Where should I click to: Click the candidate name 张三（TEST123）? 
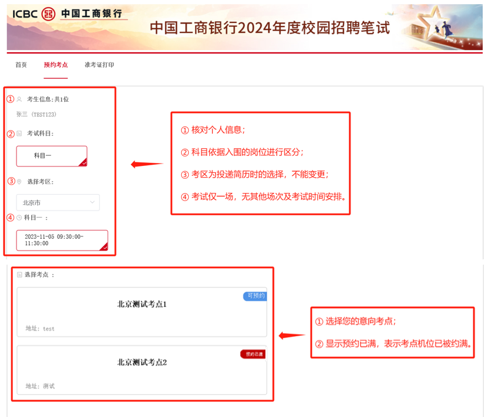[36, 114]
